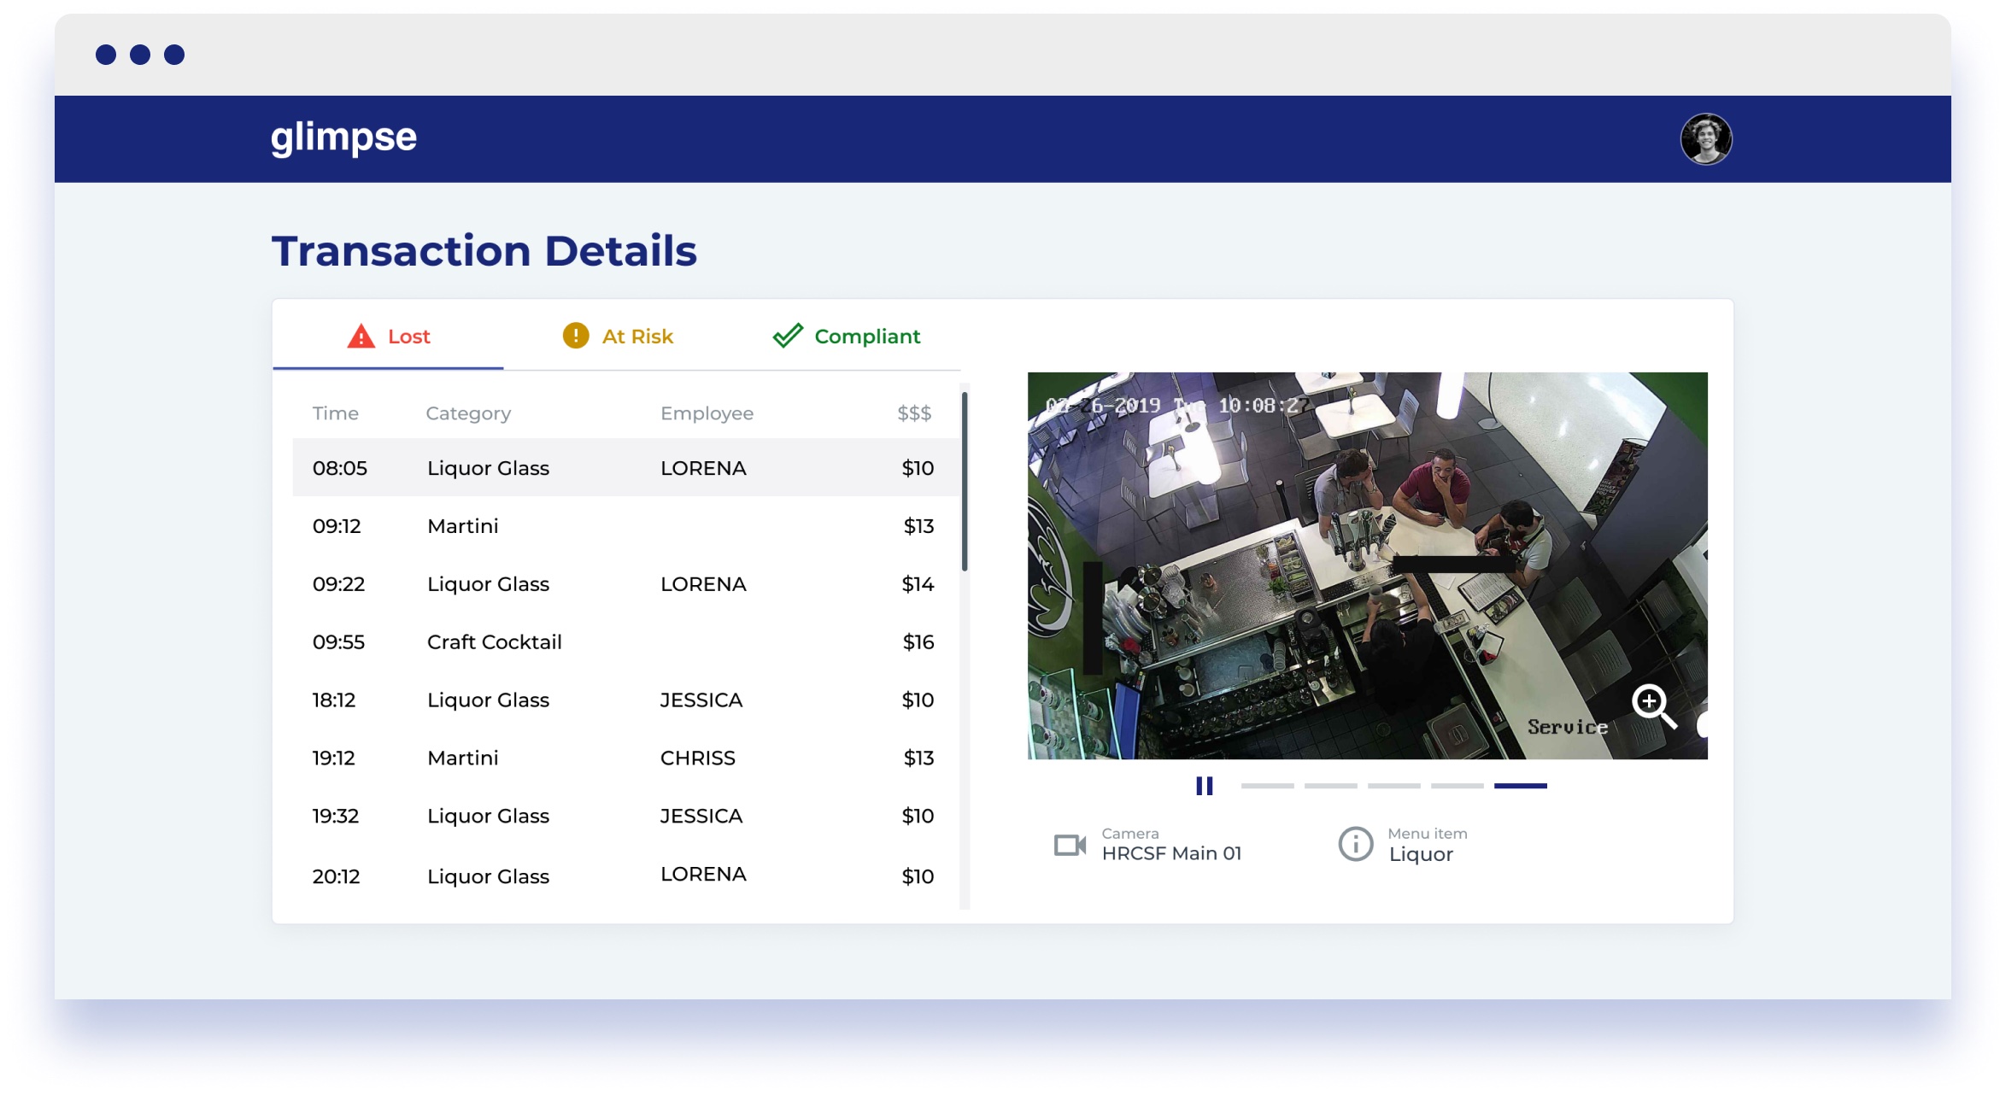Open the user profile avatar
This screenshot has height=1095, width=2006.
coord(1705,139)
